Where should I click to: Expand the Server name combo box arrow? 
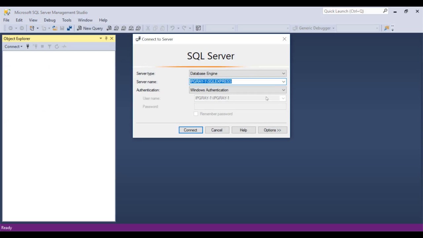[283, 82]
